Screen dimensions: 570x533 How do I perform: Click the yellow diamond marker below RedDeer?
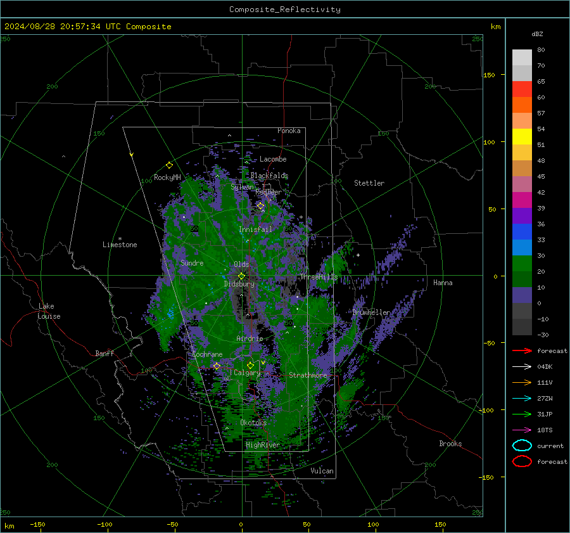pyautogui.click(x=260, y=206)
